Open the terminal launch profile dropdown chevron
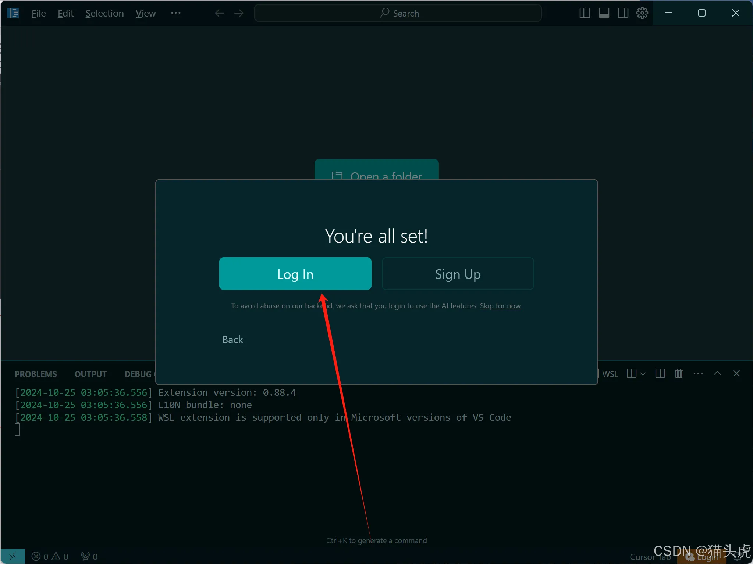Screen dimensions: 753x564 pyautogui.click(x=643, y=374)
